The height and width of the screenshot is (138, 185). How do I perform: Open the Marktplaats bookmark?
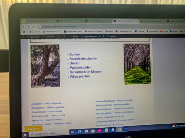(x=124, y=31)
